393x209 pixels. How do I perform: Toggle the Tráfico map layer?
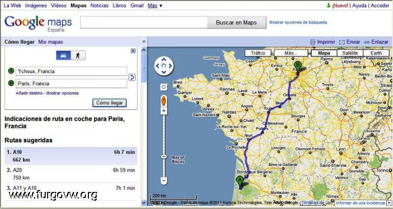click(x=258, y=53)
